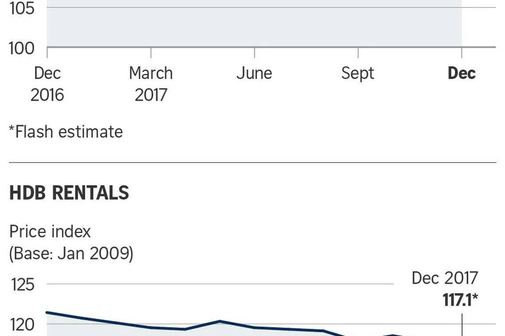Click the 120 y-axis label
This screenshot has width=505, height=336.
coord(23,325)
